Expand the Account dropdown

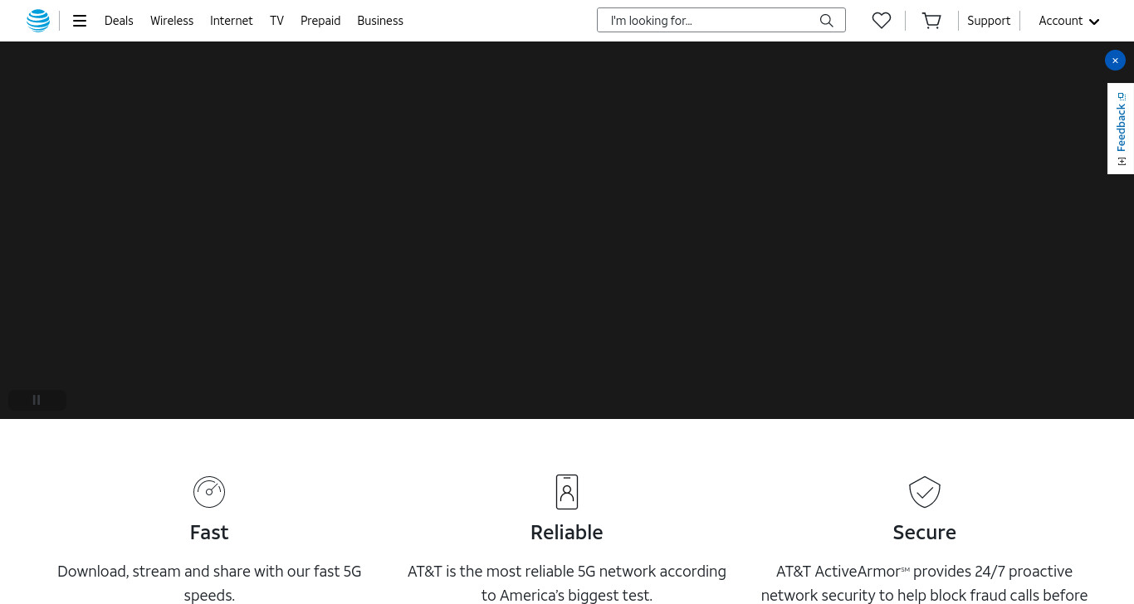(x=1069, y=21)
